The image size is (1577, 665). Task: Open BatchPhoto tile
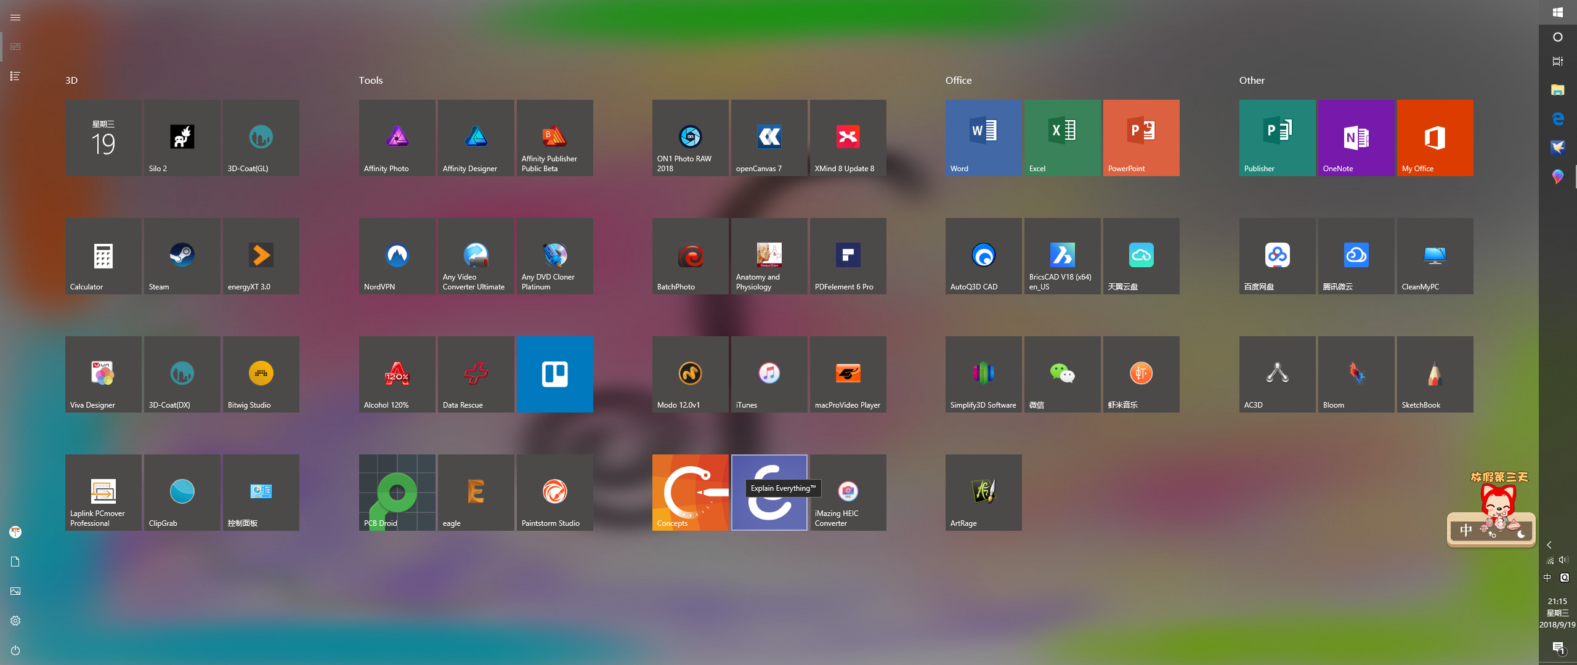click(691, 256)
